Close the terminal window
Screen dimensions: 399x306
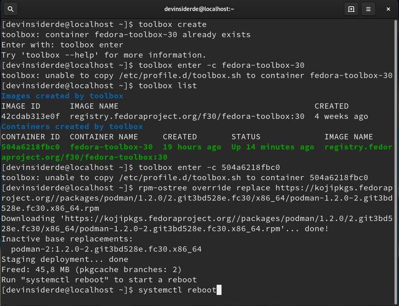click(x=388, y=9)
